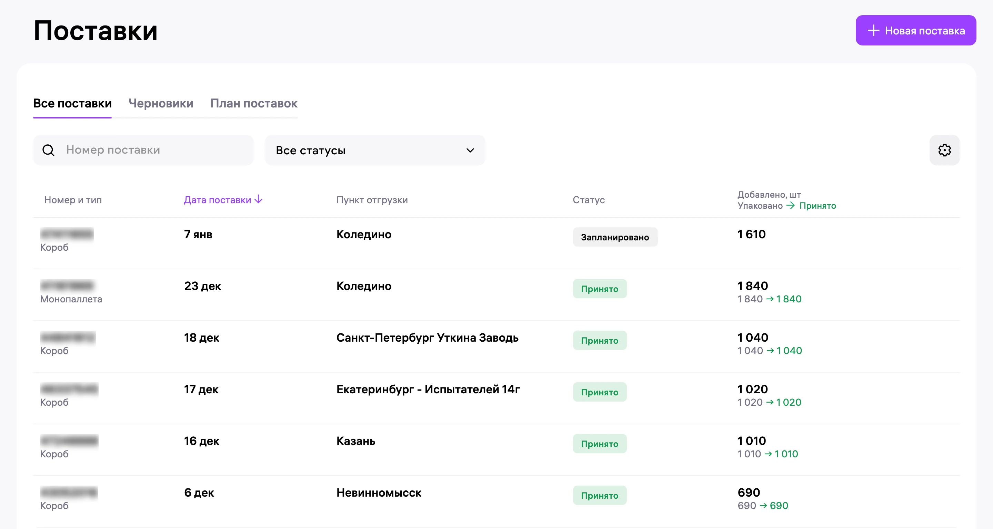
Task: Click the search magnifier icon
Action: [48, 150]
